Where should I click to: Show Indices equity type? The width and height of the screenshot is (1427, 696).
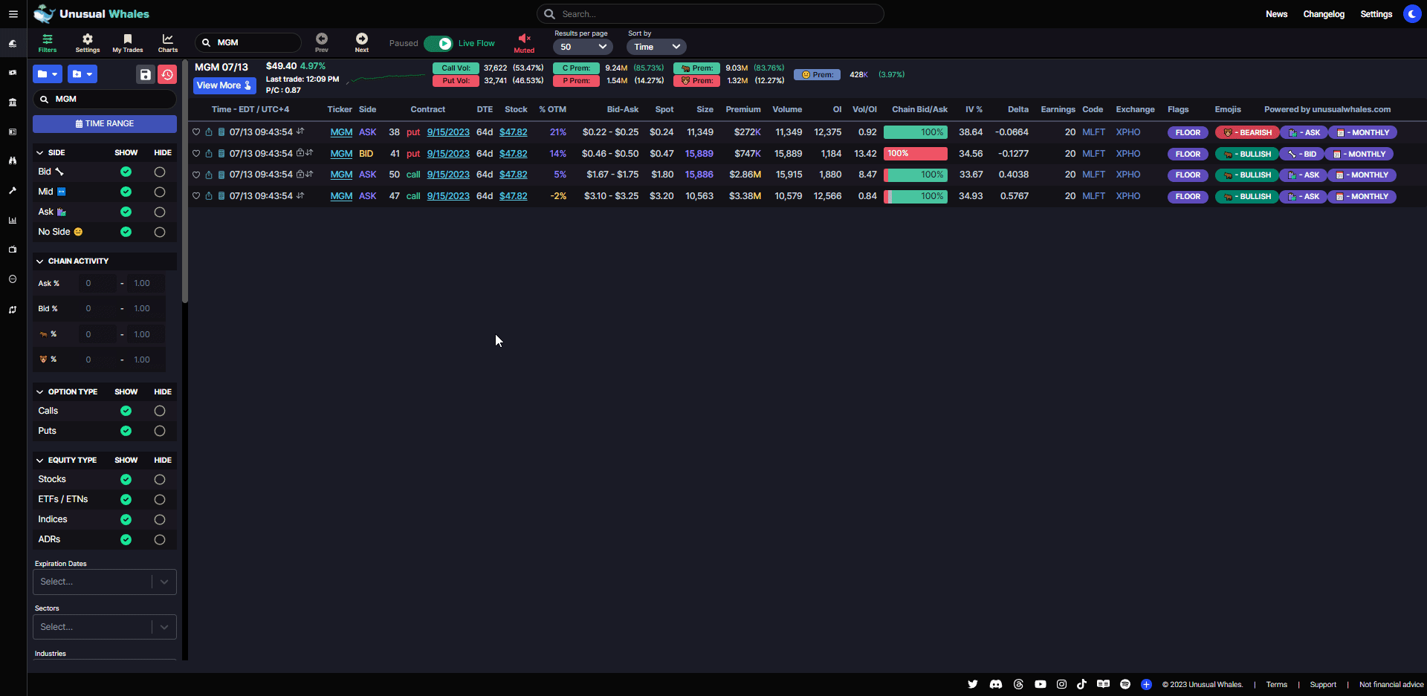pyautogui.click(x=126, y=519)
